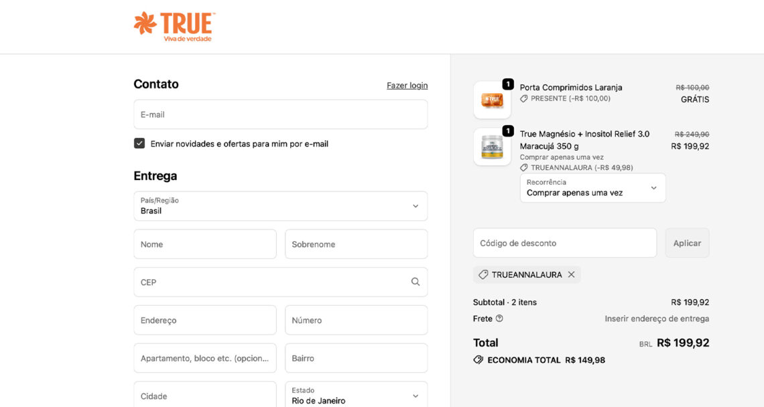Click the Porta Comprimidos Laranja thumbnail
Image resolution: width=764 pixels, height=407 pixels.
(x=492, y=100)
